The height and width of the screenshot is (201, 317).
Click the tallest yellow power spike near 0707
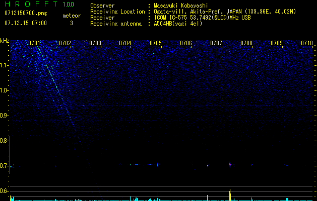coord(230,195)
